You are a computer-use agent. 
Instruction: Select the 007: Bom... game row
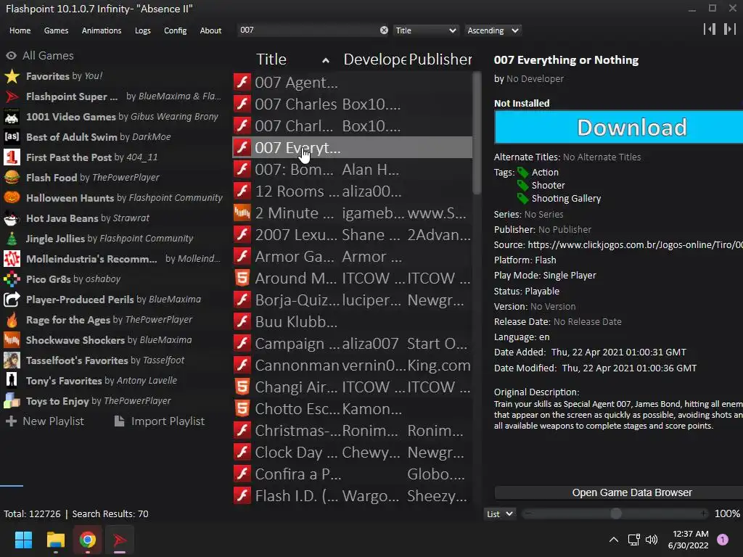[352, 170]
